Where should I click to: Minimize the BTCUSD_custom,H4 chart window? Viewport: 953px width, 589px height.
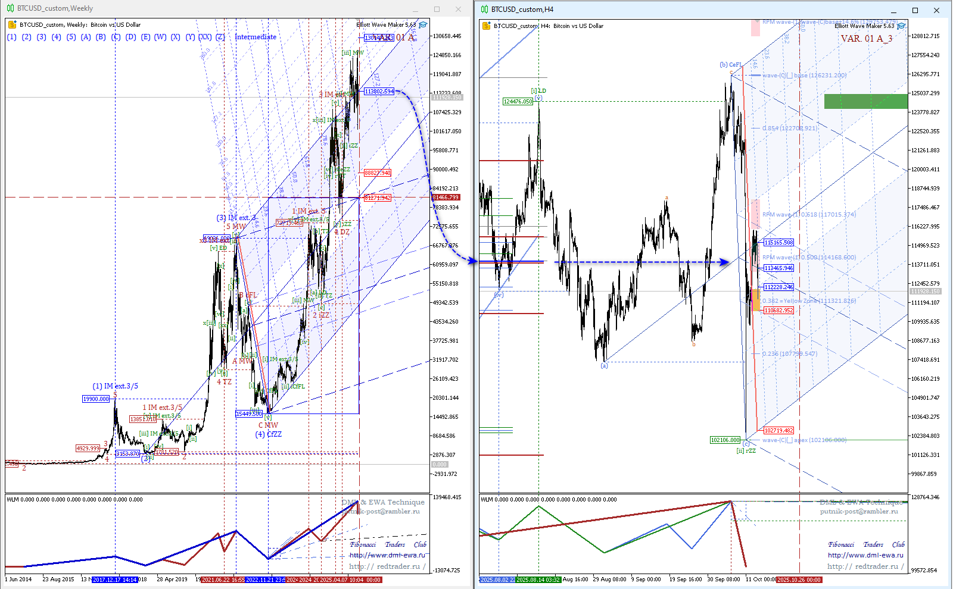[894, 10]
